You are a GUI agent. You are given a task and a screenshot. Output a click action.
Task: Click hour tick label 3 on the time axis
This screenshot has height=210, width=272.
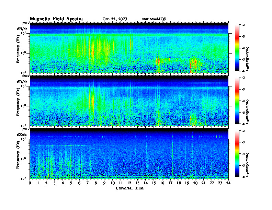tap(55, 183)
